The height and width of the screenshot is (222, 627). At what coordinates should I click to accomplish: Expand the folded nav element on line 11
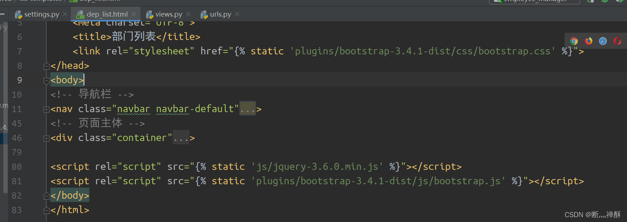point(46,110)
